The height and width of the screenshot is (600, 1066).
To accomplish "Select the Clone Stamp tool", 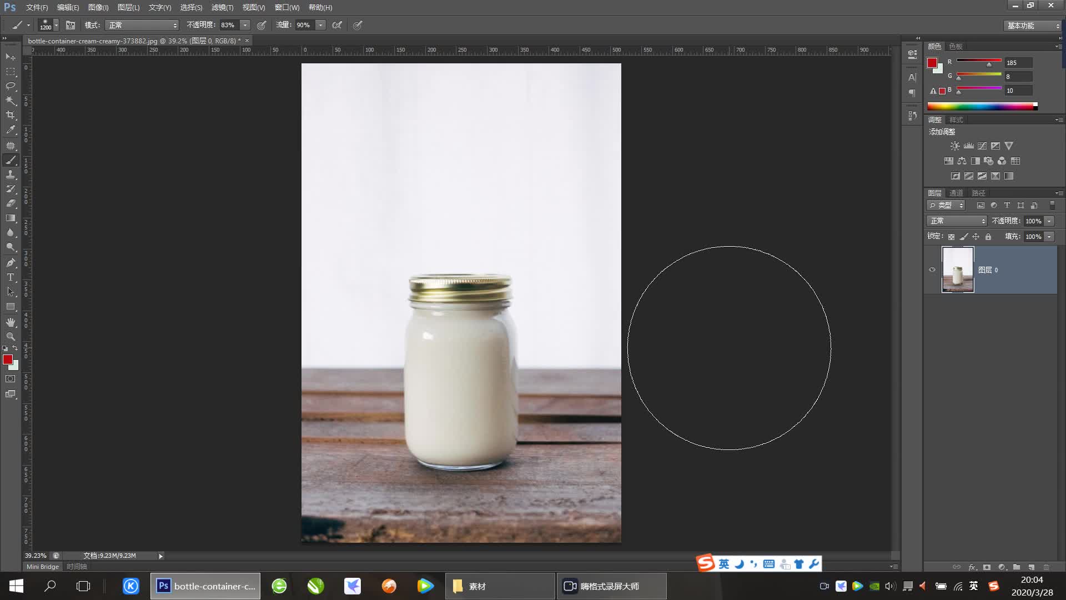I will [11, 174].
